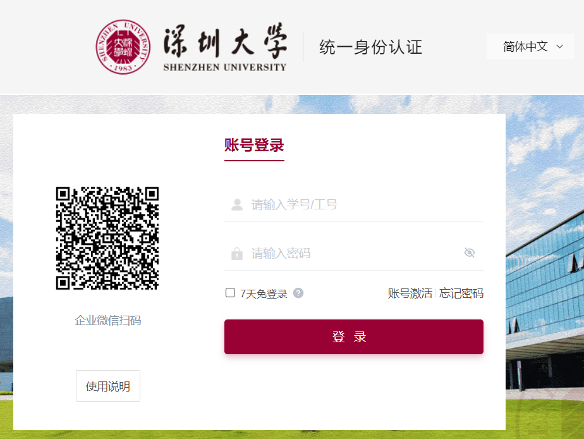The width and height of the screenshot is (584, 439).
Task: Click the 深圳大学 calligraphy name banner
Action: pyautogui.click(x=224, y=47)
